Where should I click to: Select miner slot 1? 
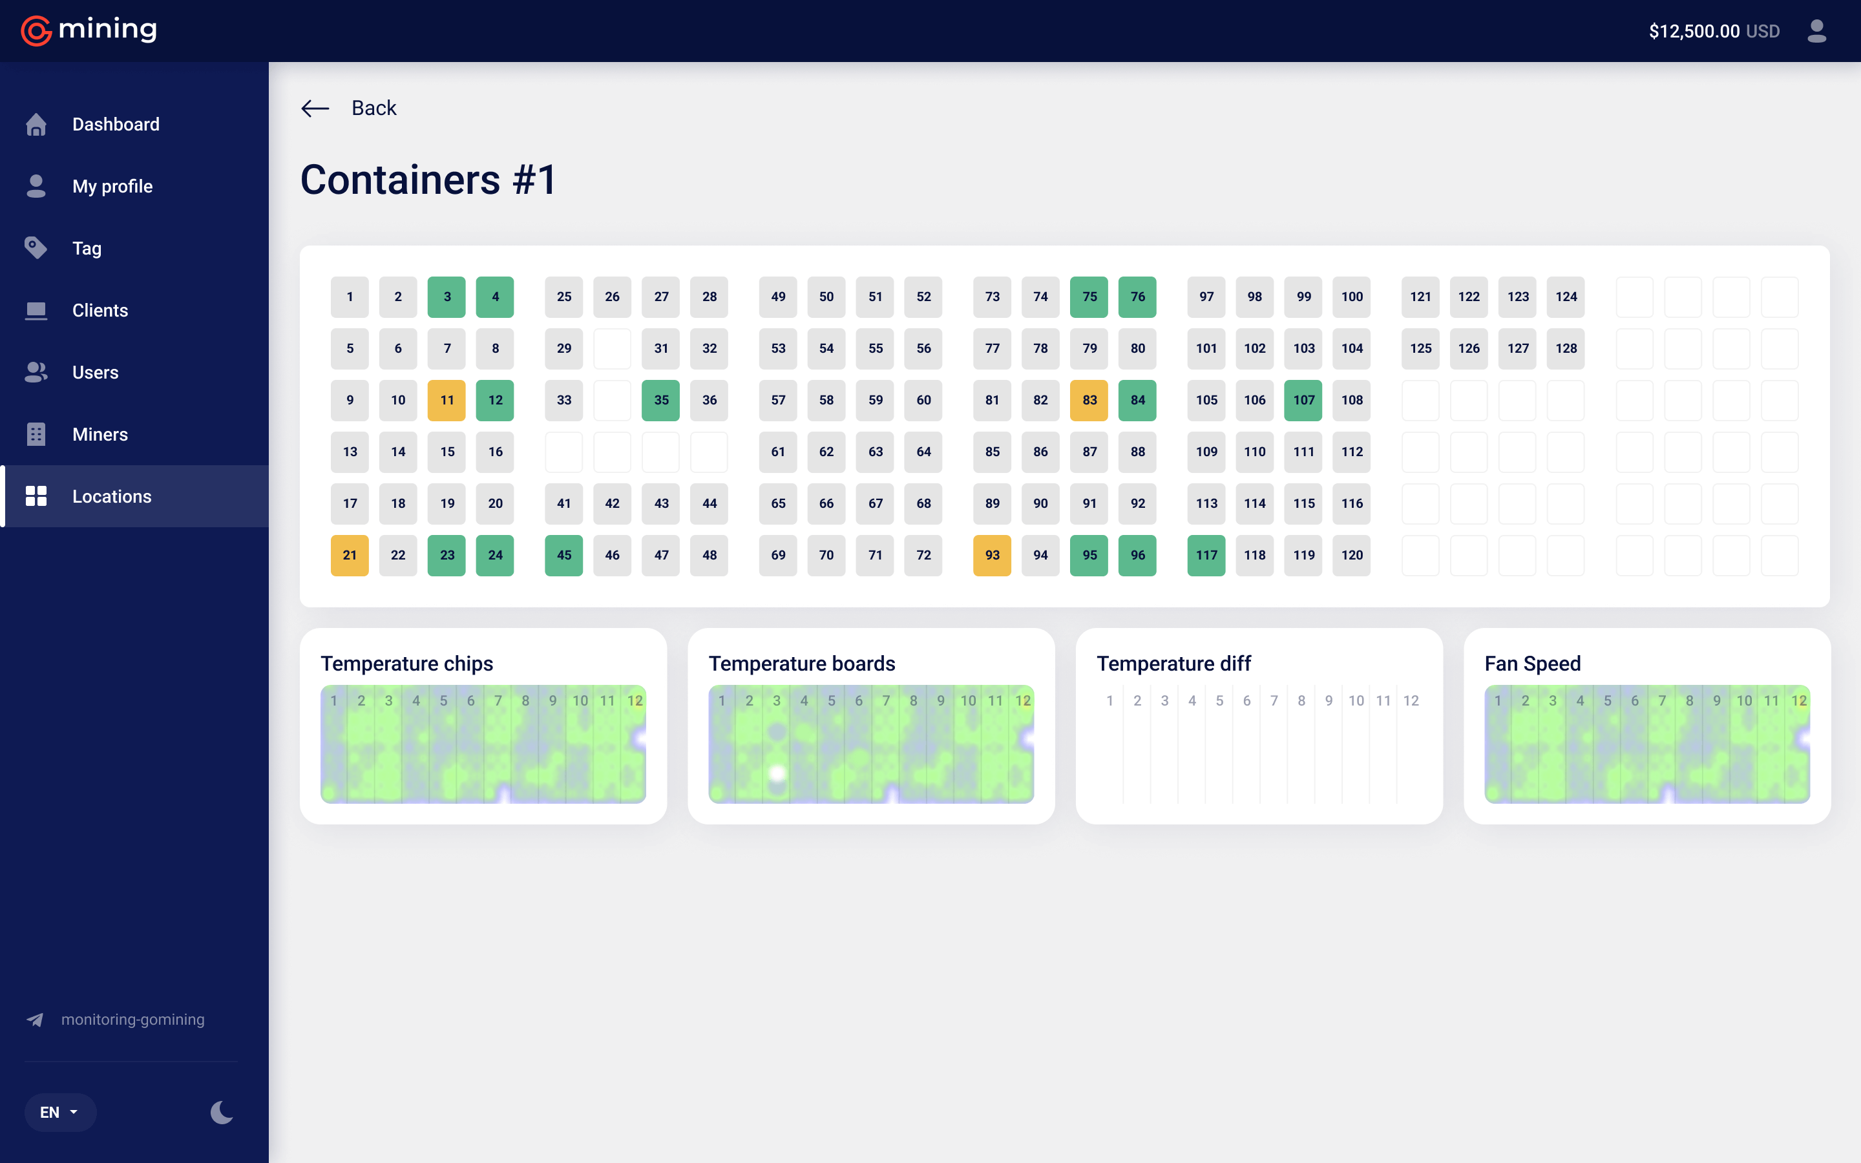click(x=350, y=297)
